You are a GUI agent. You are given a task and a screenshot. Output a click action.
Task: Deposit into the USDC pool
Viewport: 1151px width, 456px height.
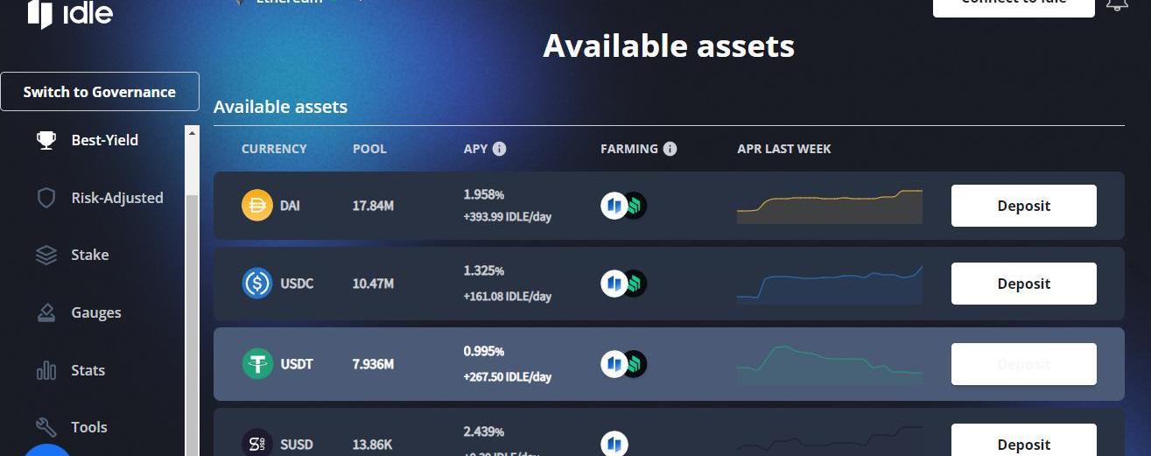click(x=1023, y=284)
